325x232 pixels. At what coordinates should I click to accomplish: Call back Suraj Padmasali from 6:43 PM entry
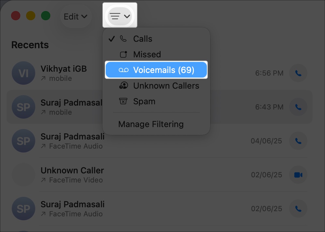(298, 107)
